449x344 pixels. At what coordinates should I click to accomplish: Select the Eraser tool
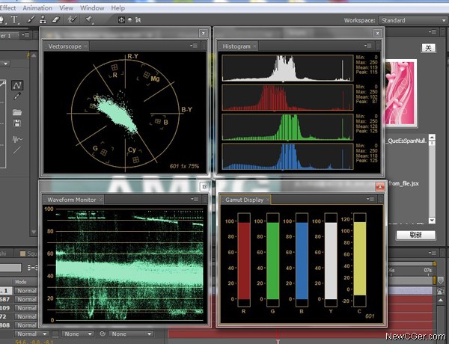point(56,19)
